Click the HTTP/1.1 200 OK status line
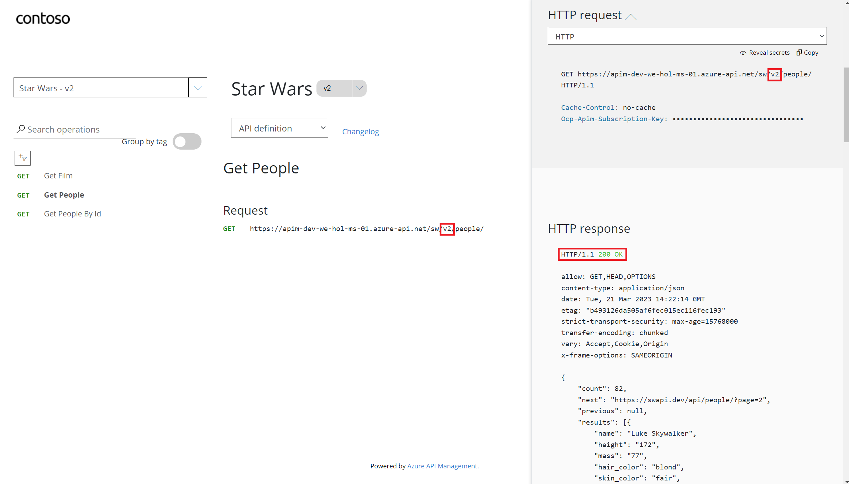Viewport: 849px width, 484px height. click(592, 254)
